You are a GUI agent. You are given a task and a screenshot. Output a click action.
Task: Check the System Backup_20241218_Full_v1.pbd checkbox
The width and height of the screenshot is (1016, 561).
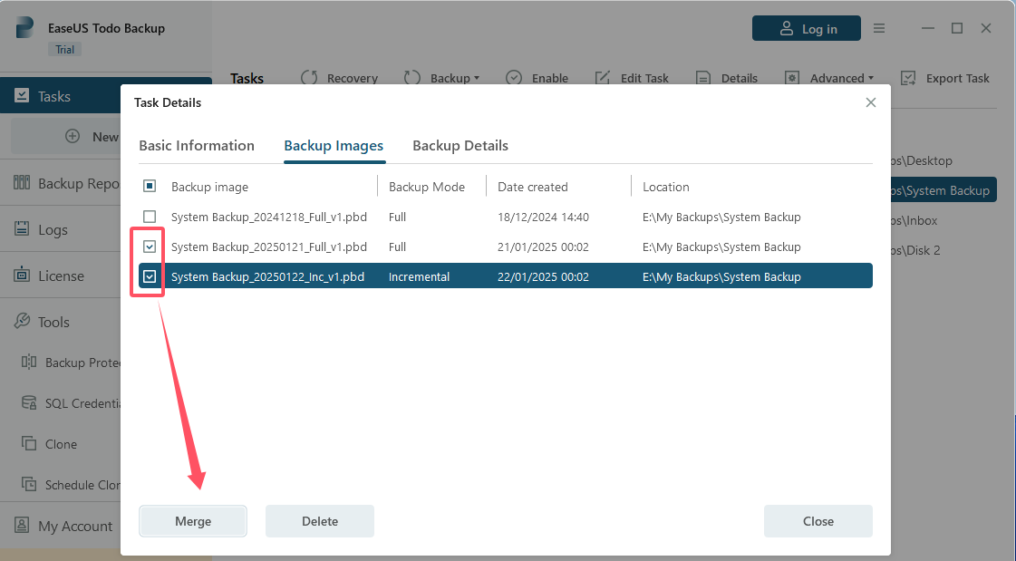150,217
